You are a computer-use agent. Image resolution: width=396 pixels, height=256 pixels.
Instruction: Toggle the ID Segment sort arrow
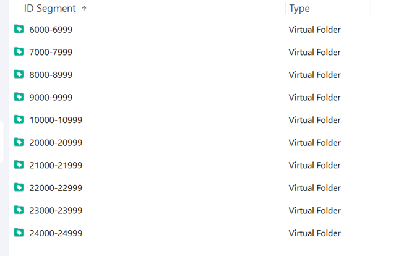click(84, 9)
